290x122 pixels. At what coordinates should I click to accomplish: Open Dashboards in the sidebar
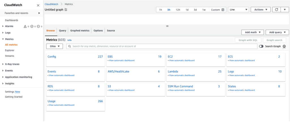point(11,20)
